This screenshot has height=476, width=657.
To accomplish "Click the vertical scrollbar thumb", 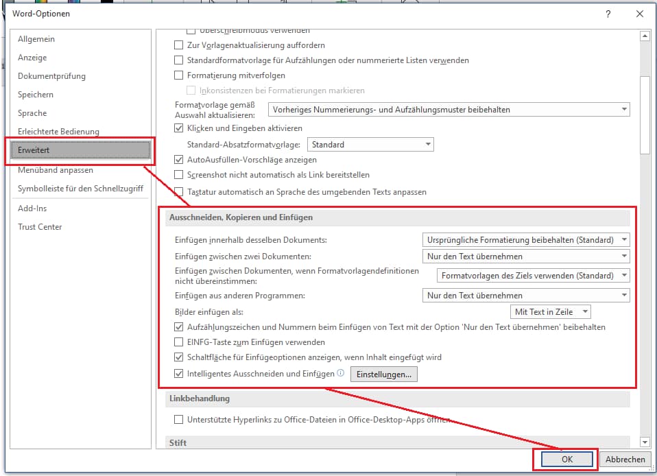I will pos(644,113).
